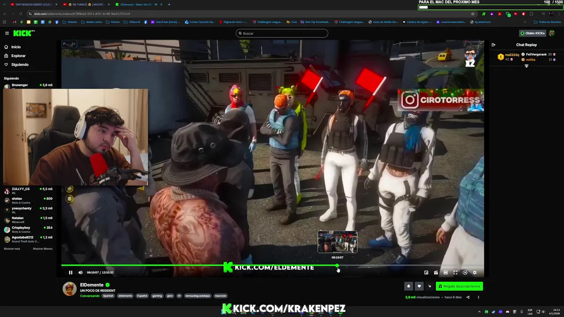Open ElDemente channel avatar
Screen dimensions: 564x317
coord(69,289)
